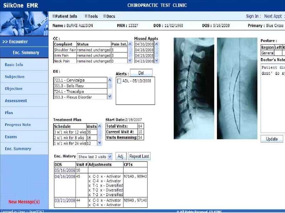
Task: Select 353.3 - Plexus Disorder diagnosis
Action: [x=81, y=97]
